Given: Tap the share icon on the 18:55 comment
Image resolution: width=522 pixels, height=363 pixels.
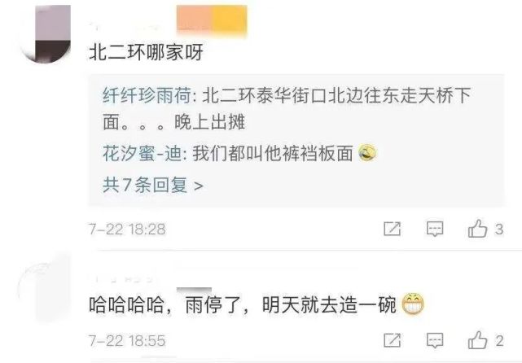Looking at the screenshot, I should 393,340.
